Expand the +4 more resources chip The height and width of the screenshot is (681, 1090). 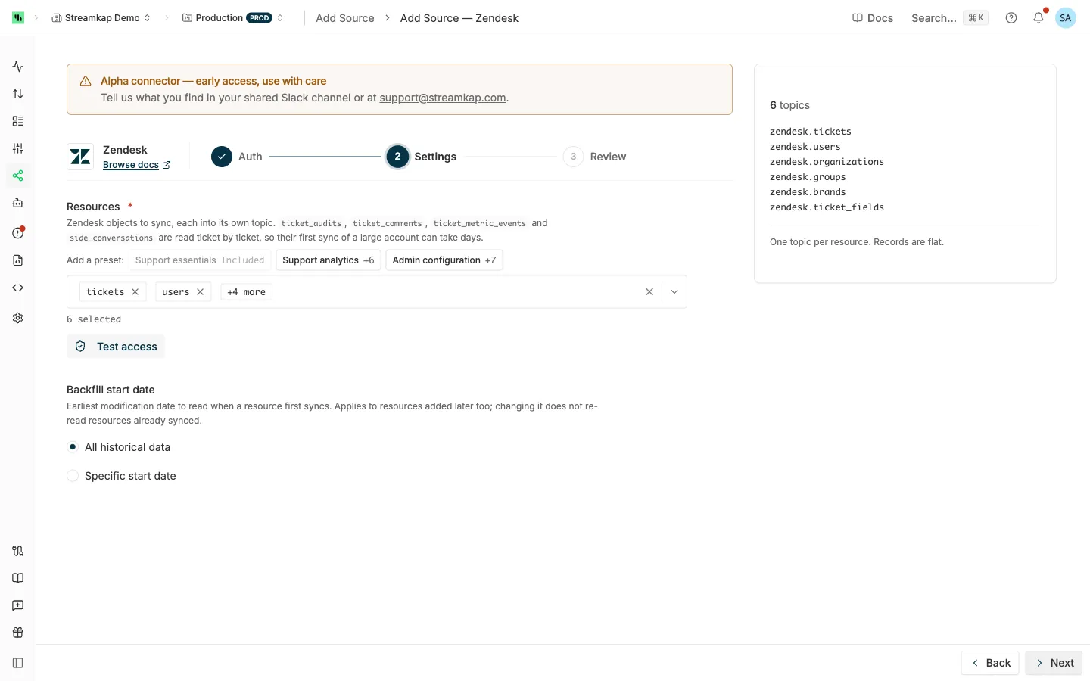tap(247, 292)
